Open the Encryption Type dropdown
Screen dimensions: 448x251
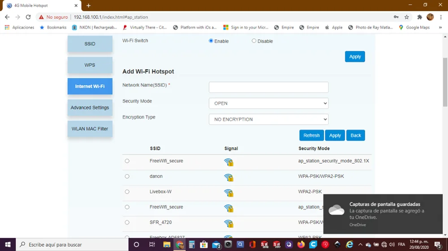(268, 119)
